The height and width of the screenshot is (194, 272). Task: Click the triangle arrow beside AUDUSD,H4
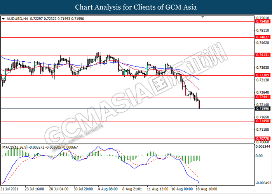(x=3, y=19)
